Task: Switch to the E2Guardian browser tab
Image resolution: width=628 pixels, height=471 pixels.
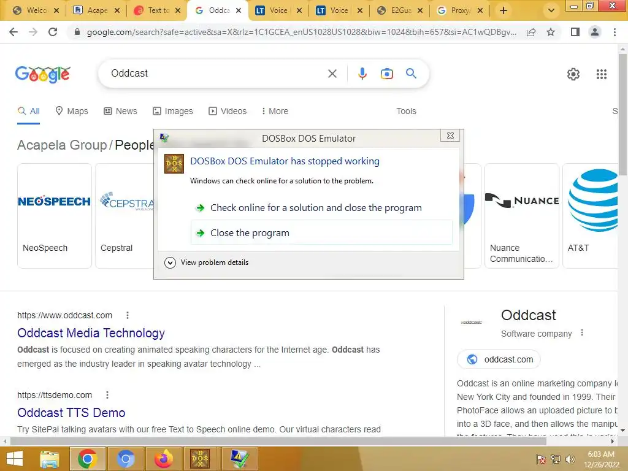Action: click(x=399, y=10)
